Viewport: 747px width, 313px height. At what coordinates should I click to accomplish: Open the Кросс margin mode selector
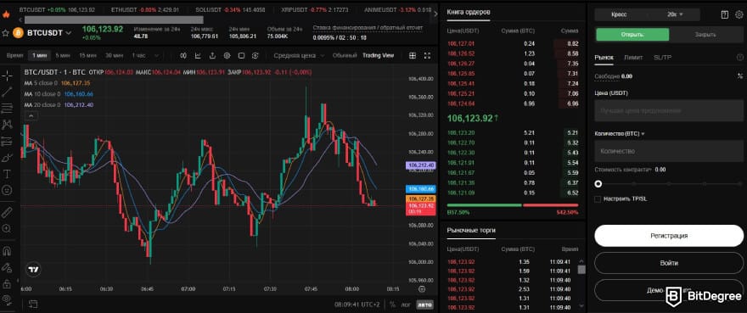tap(620, 14)
